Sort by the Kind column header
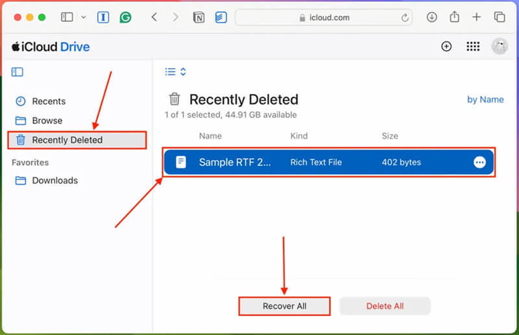 [x=299, y=136]
